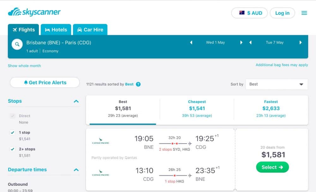The image size is (316, 192).
Task: Click Get Price Alerts button
Action: 45,82
